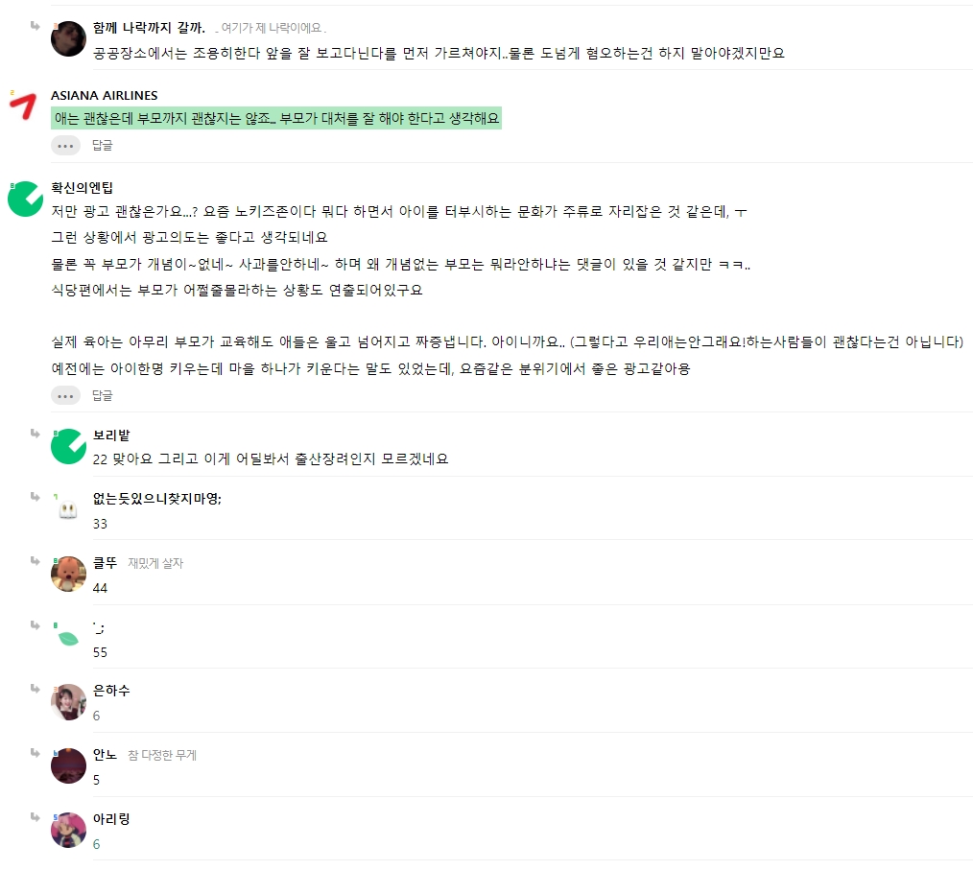
Task: Open ASIANA AIRLINES profile logo icon
Action: (24, 106)
